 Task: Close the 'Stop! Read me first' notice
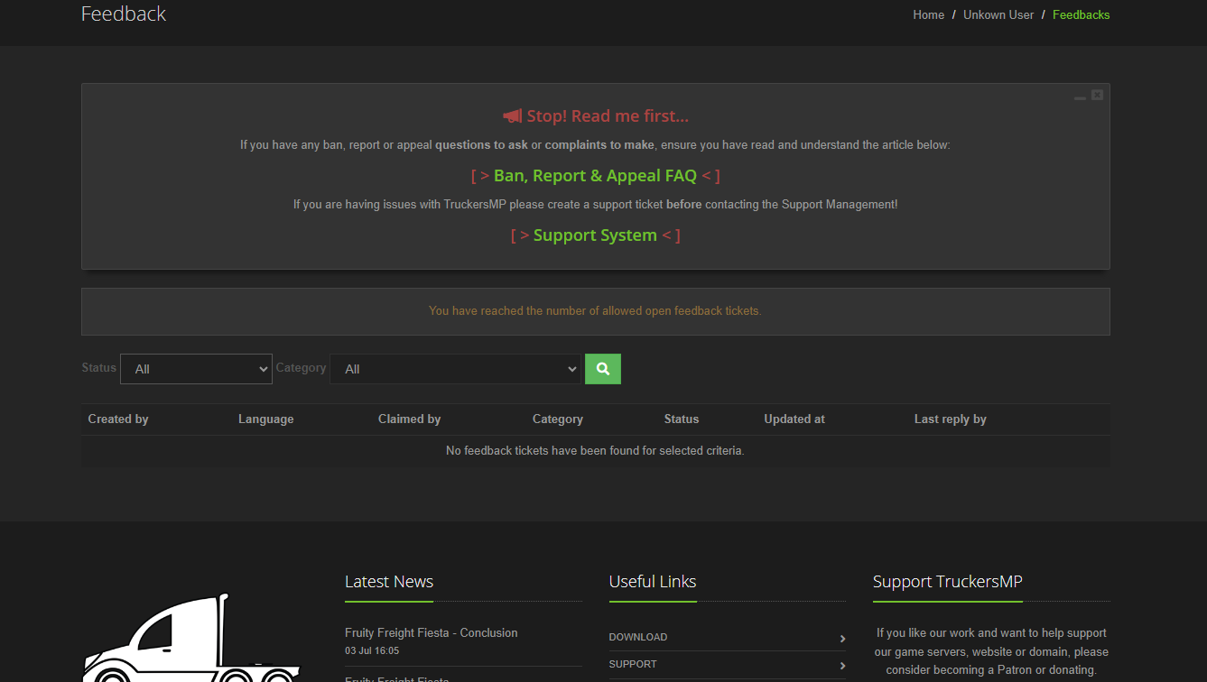pos(1097,95)
